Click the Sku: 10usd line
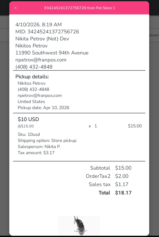Viewport: 159px width, 237px height. tap(29, 134)
